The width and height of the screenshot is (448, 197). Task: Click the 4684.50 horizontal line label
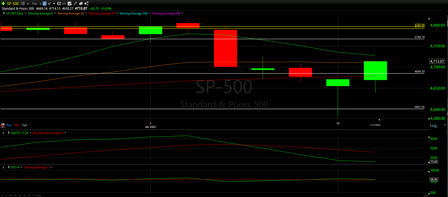click(420, 71)
